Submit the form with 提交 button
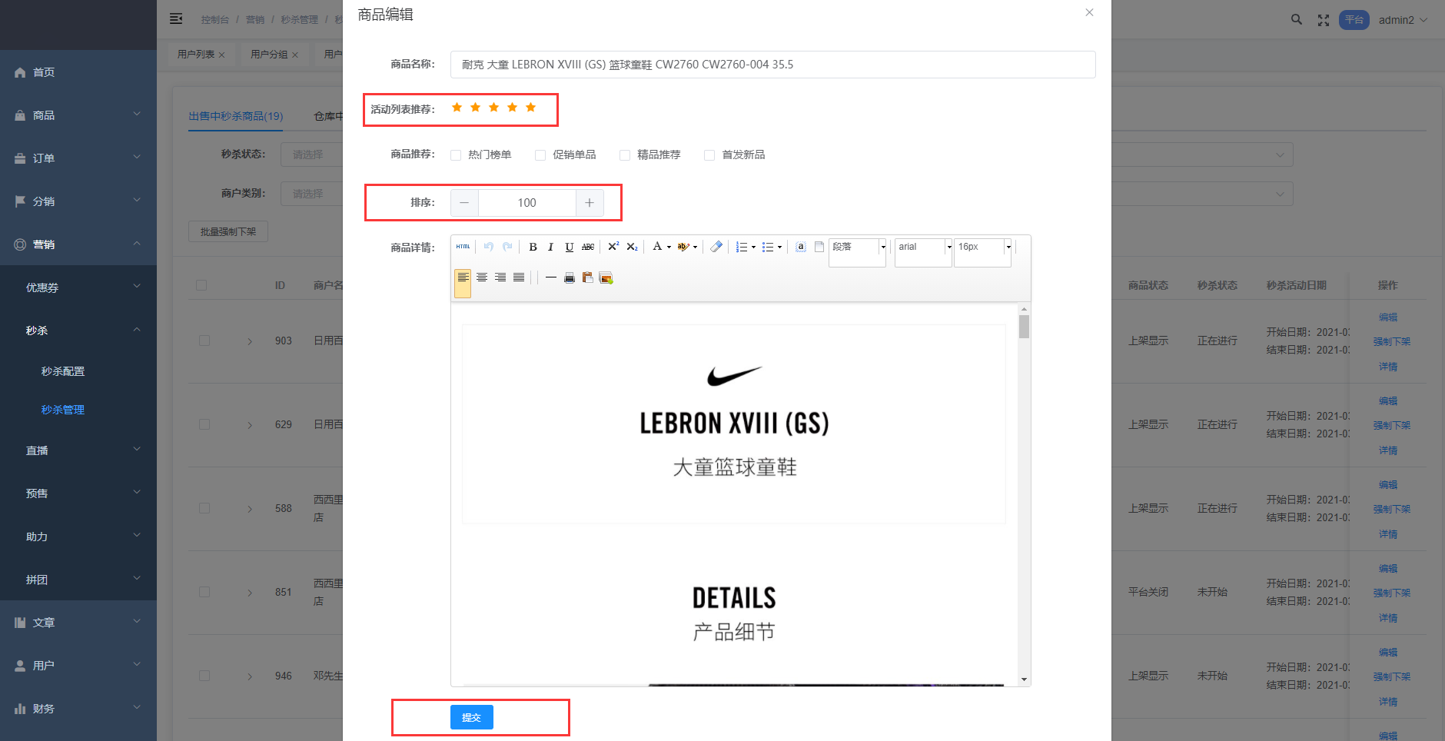The image size is (1445, 741). [x=471, y=717]
